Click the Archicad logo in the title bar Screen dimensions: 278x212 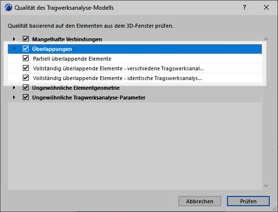[x=8, y=8]
